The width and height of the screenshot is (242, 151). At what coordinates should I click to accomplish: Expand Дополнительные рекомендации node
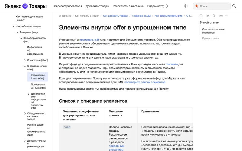point(25,141)
